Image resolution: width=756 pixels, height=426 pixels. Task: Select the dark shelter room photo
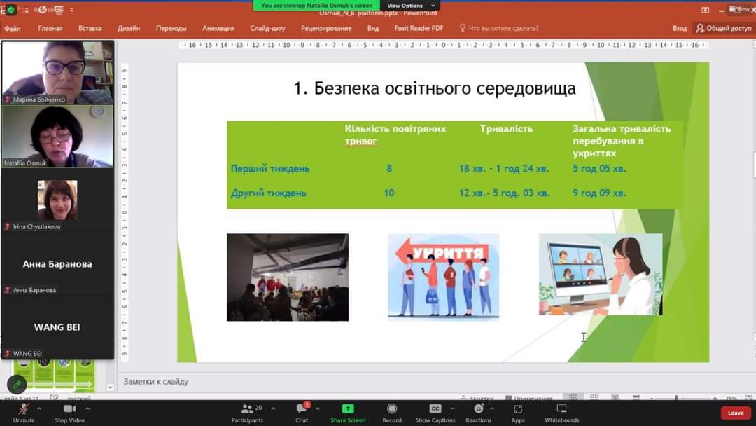[288, 277]
